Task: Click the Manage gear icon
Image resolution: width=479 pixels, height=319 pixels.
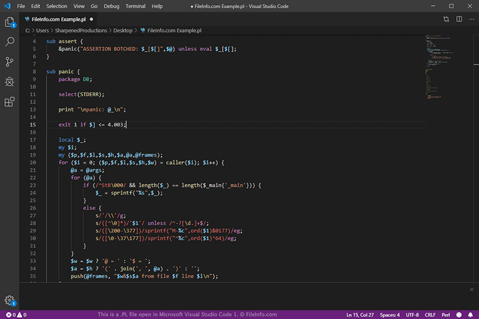Action: (9, 300)
